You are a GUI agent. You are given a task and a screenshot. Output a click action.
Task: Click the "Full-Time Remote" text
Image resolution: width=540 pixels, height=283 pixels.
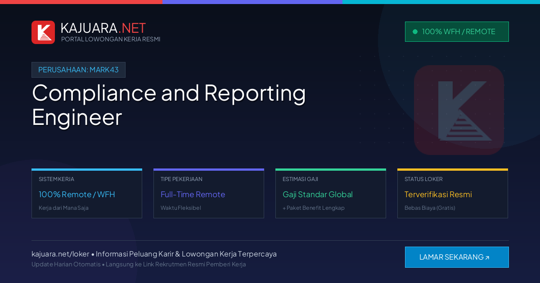(x=193, y=195)
